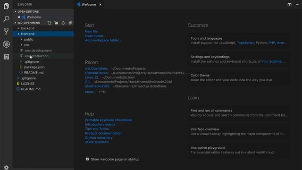Image resolution: width=302 pixels, height=170 pixels.
Task: Open the Manage gear menu
Action: coord(6,168)
